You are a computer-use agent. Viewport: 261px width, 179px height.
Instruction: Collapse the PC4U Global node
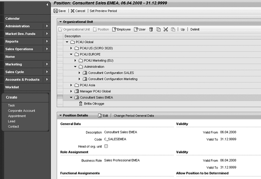(x=67, y=42)
